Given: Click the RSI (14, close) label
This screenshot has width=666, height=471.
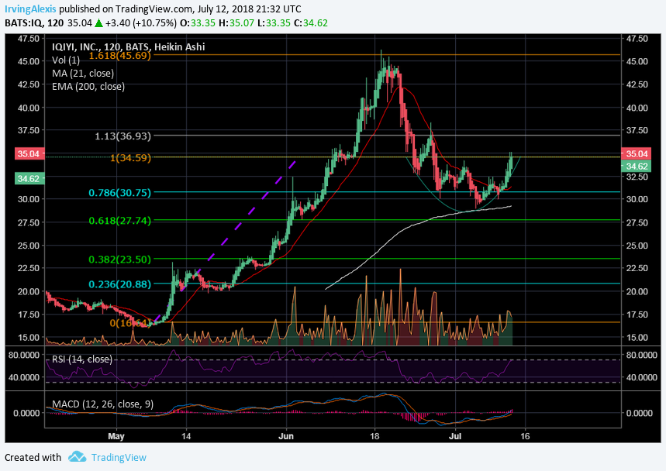Looking at the screenshot, I should tap(82, 359).
